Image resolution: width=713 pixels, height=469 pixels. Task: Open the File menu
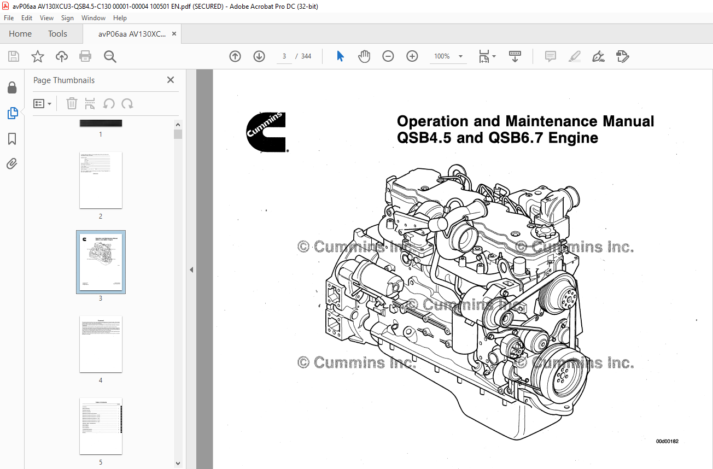tap(9, 18)
